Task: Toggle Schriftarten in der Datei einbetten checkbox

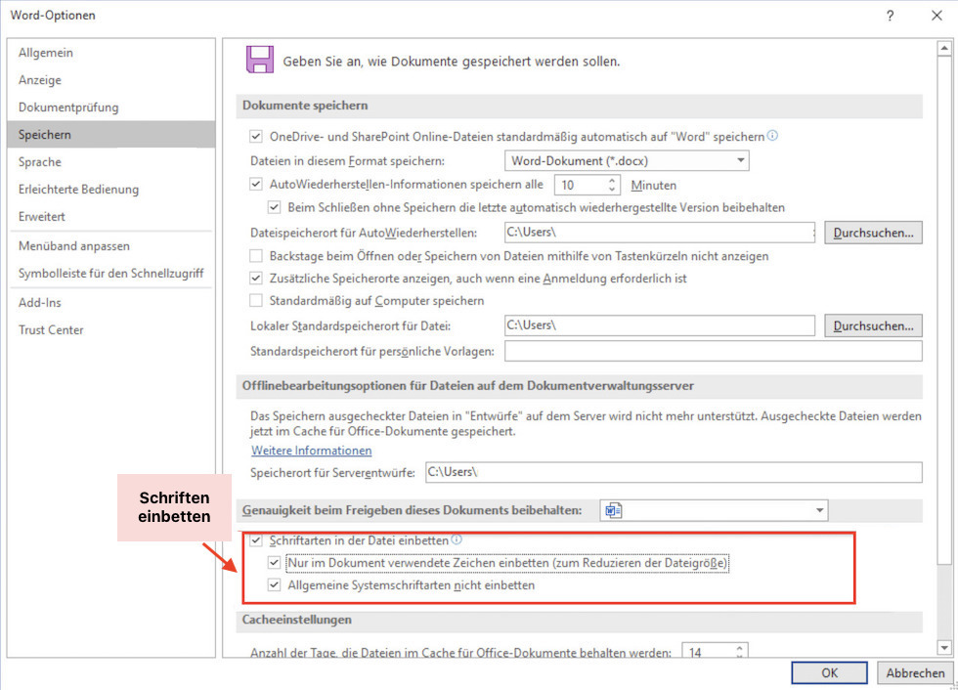Action: click(256, 539)
